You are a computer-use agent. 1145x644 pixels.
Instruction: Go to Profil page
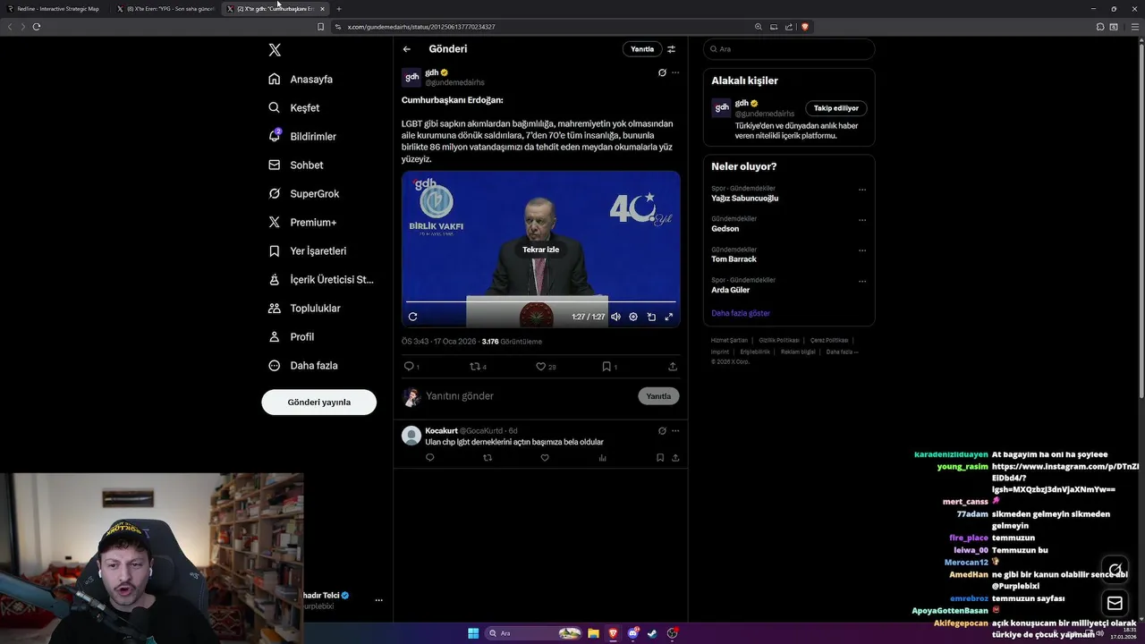pos(291,336)
